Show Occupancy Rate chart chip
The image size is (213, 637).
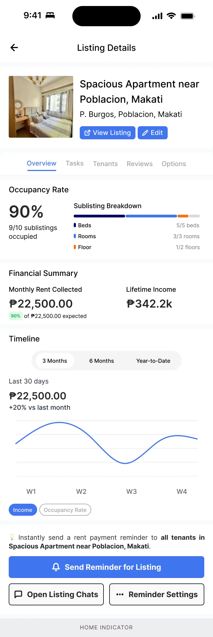[x=65, y=510]
